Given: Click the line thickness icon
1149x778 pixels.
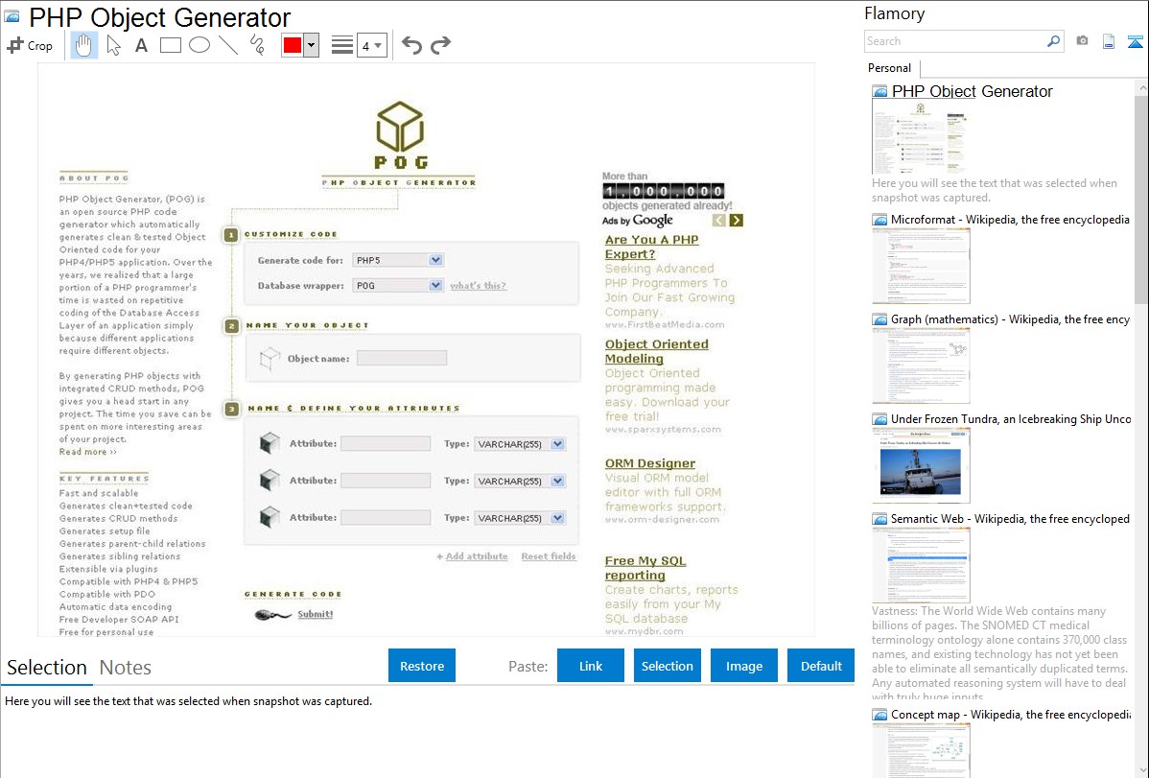Looking at the screenshot, I should [342, 45].
